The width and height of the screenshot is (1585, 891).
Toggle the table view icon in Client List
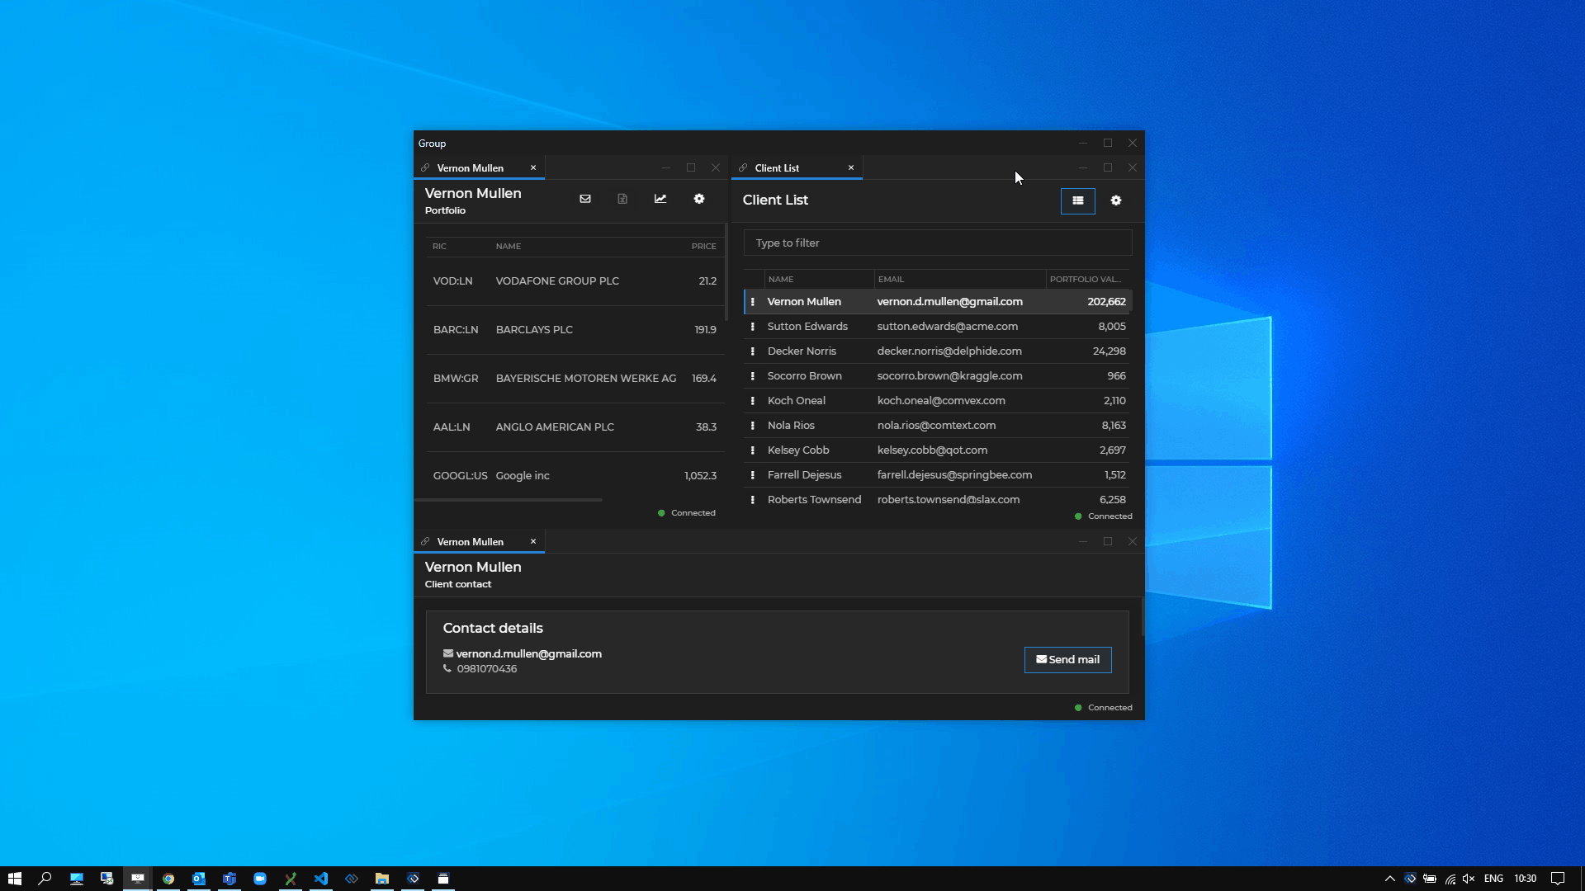click(1078, 200)
